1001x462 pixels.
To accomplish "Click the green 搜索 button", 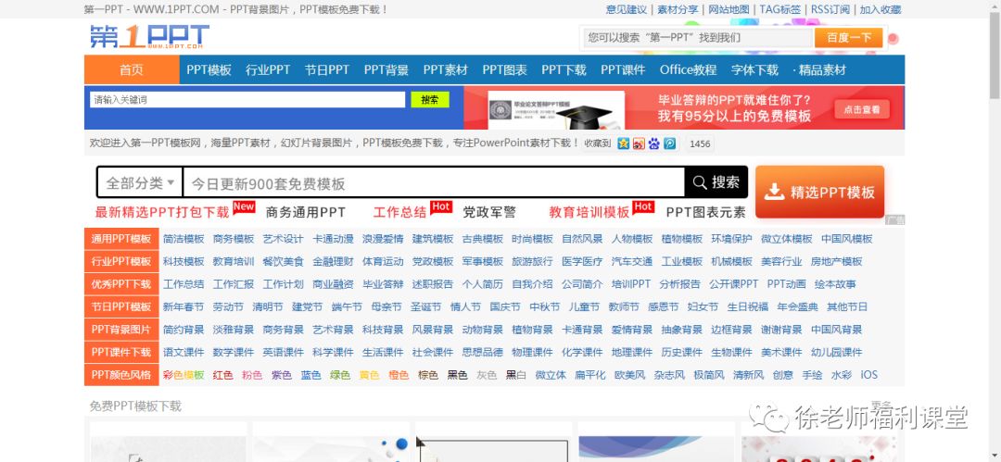I will click(430, 100).
